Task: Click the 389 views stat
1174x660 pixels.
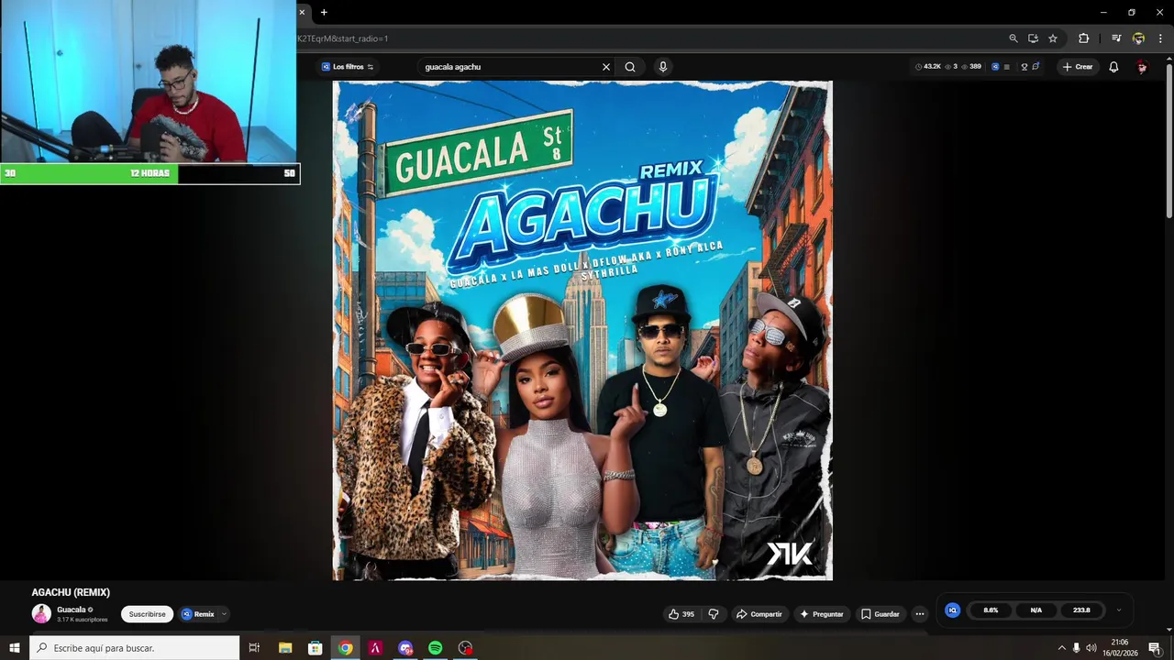Action: coord(970,67)
